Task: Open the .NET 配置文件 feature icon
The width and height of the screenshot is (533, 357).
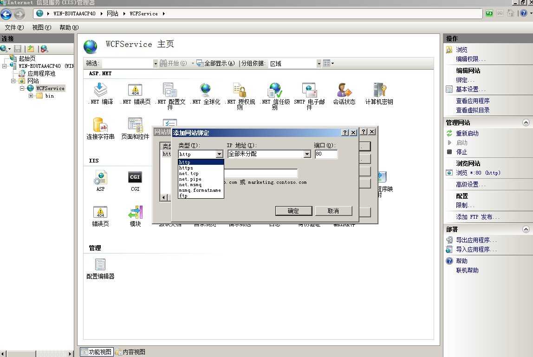Action: tap(170, 96)
